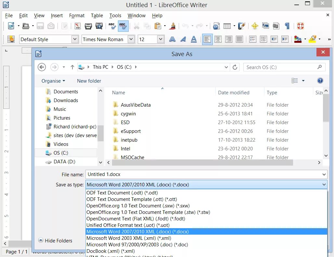Choose Microsoft Word 97/2000/XP/2003 (.doc) option
Screen dimensions: 334x257
coord(206,245)
